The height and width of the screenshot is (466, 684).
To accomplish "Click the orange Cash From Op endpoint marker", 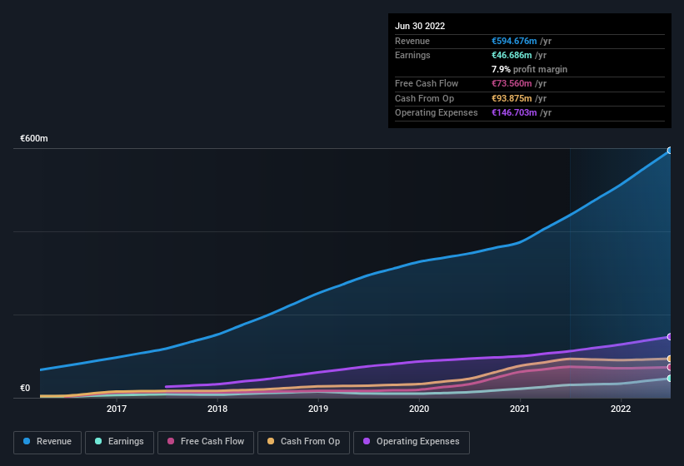I will (670, 359).
